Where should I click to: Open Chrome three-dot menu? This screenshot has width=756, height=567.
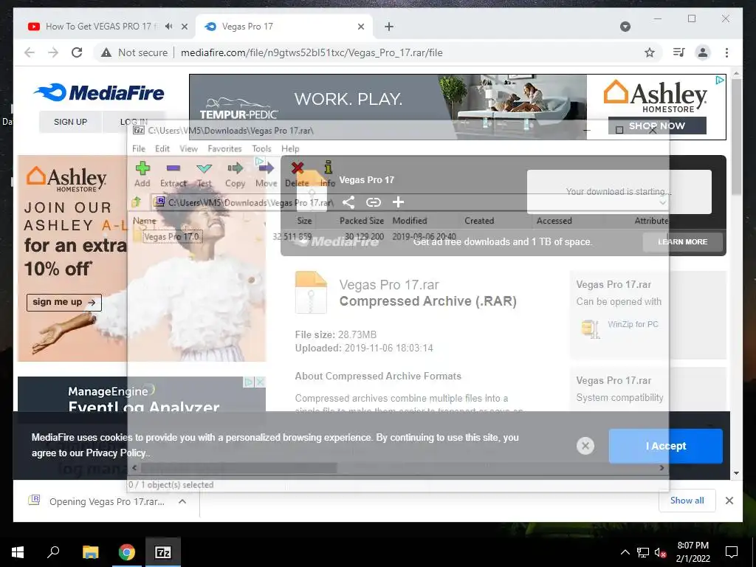point(726,52)
